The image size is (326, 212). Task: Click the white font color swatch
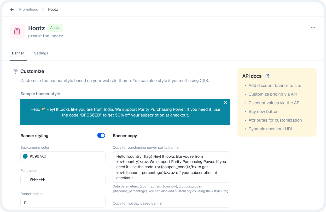[x=25, y=180]
